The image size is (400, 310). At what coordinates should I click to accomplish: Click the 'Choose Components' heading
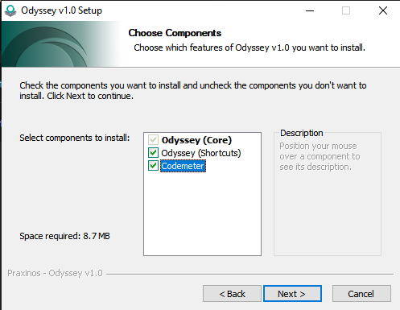click(x=175, y=33)
